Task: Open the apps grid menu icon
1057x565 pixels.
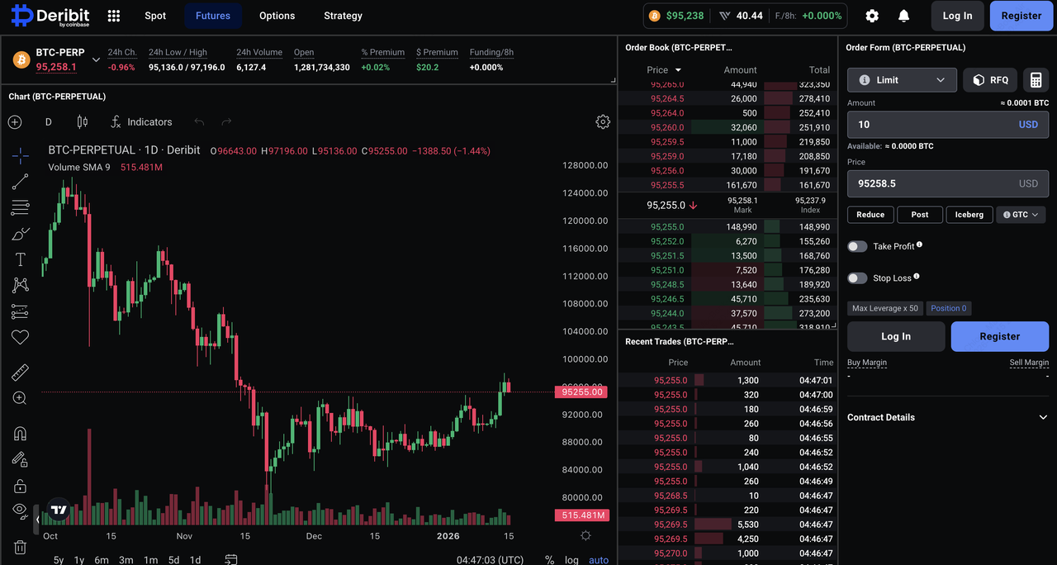Action: [114, 16]
